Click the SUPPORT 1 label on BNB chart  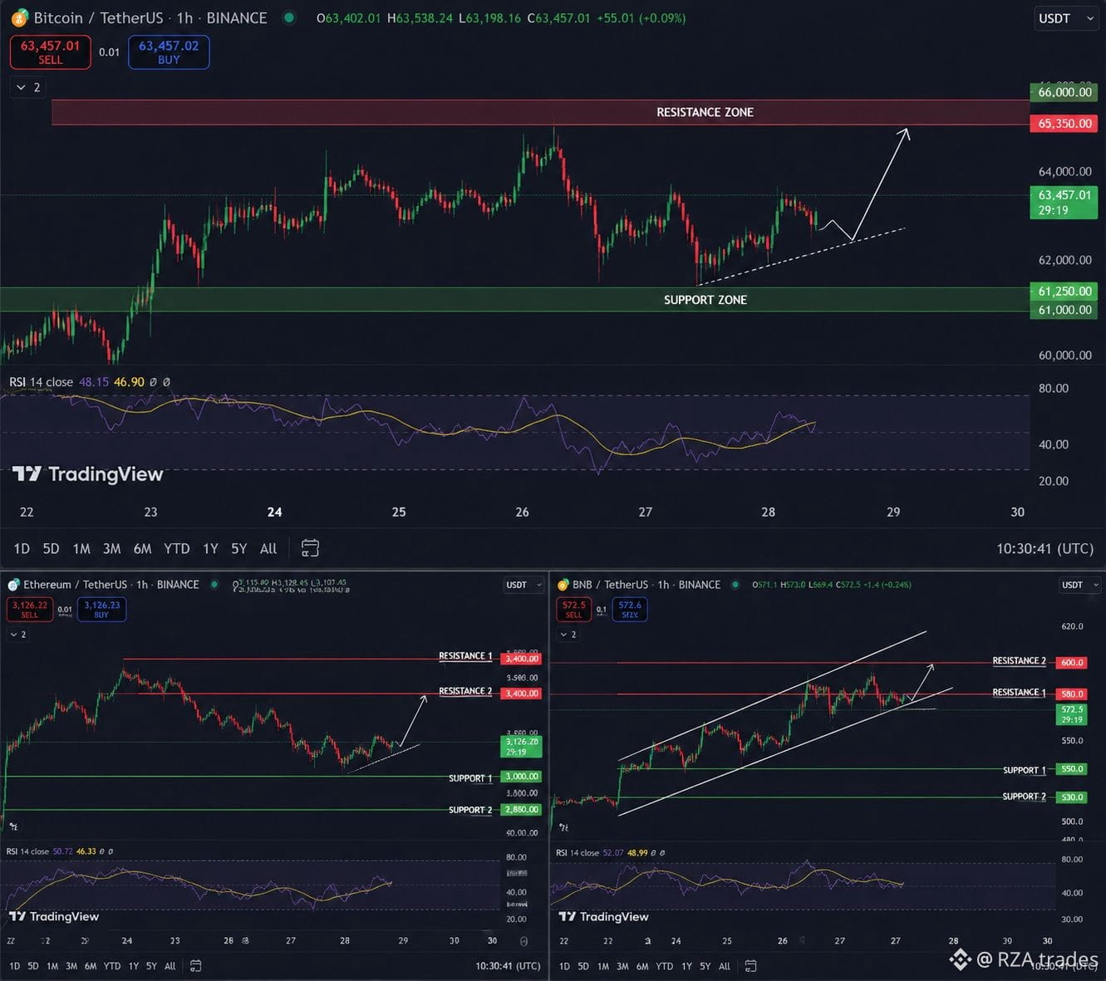tap(1024, 770)
